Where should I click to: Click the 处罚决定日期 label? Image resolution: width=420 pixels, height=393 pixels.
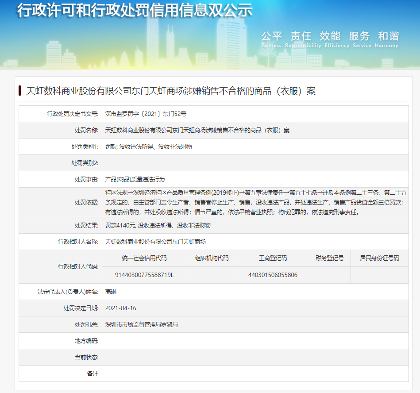pyautogui.click(x=81, y=308)
